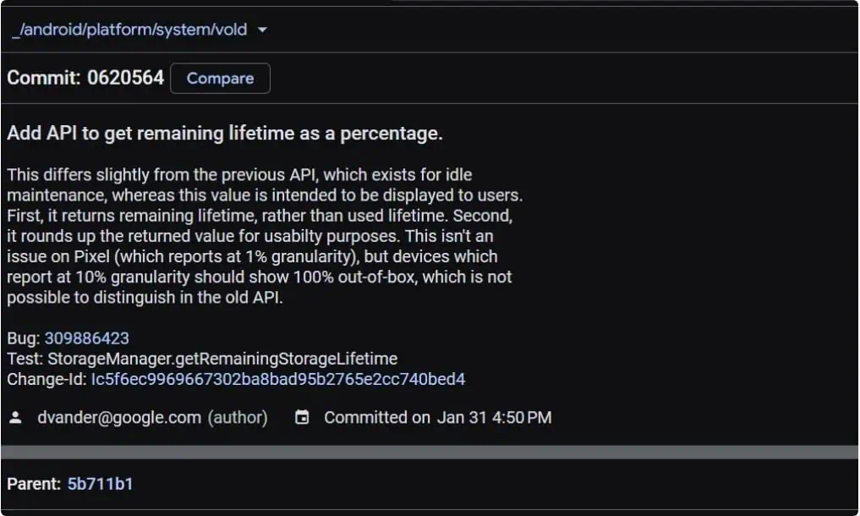
Task: Open the Change-Id Ic5f6ec99 link
Action: point(278,379)
